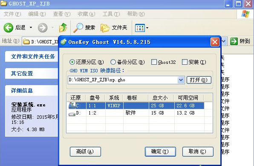Click the Up folder icon in Explorer

[63, 28]
